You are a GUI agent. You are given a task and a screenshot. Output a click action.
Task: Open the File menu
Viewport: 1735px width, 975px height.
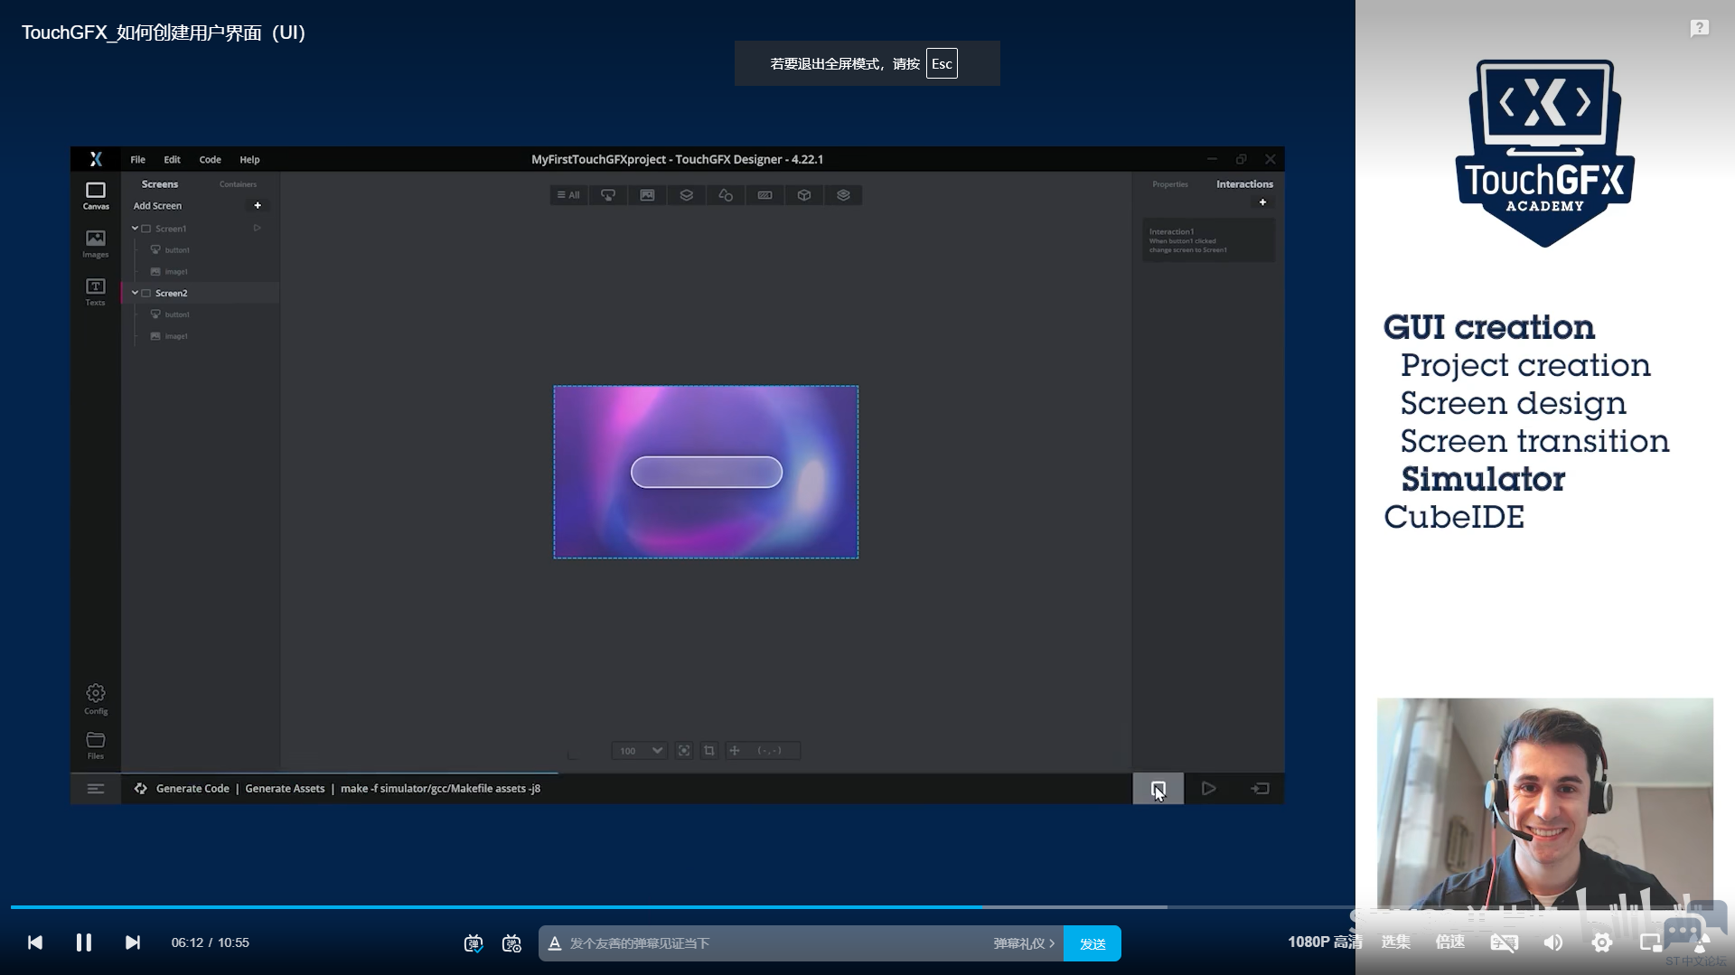pyautogui.click(x=137, y=159)
